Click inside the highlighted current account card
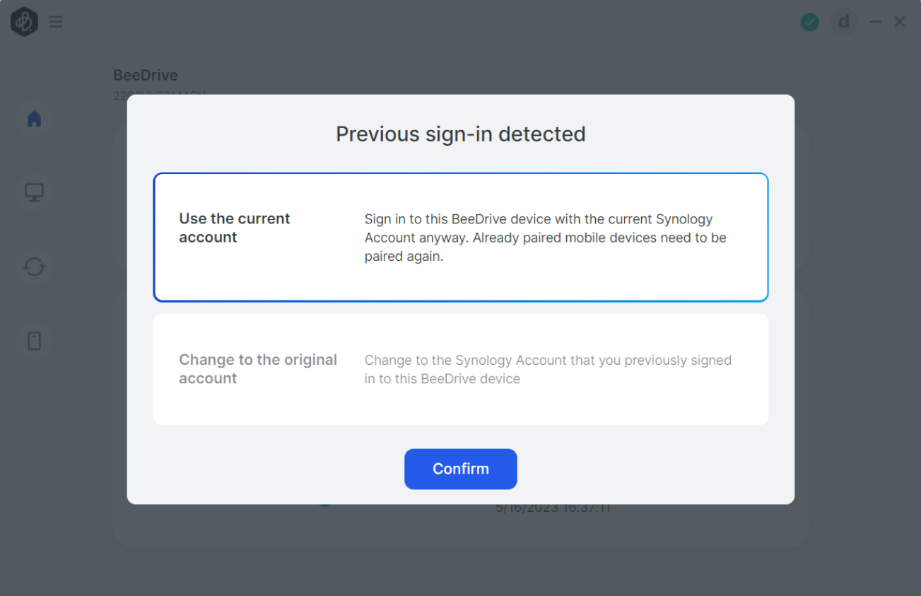This screenshot has width=921, height=596. [460, 237]
